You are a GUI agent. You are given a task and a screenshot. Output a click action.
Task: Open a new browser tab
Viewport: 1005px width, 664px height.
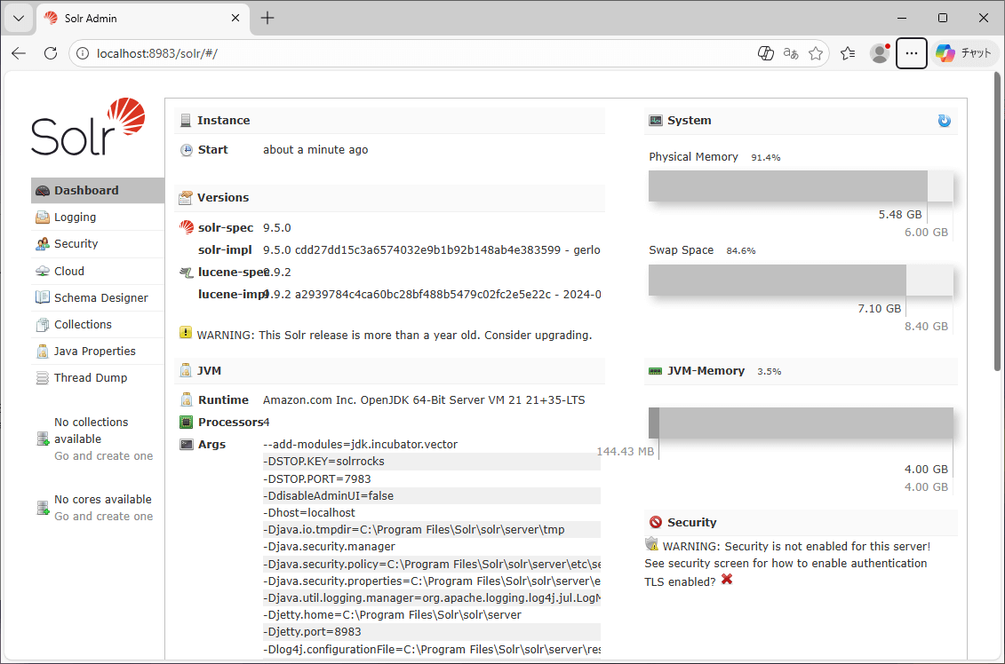pos(267,18)
